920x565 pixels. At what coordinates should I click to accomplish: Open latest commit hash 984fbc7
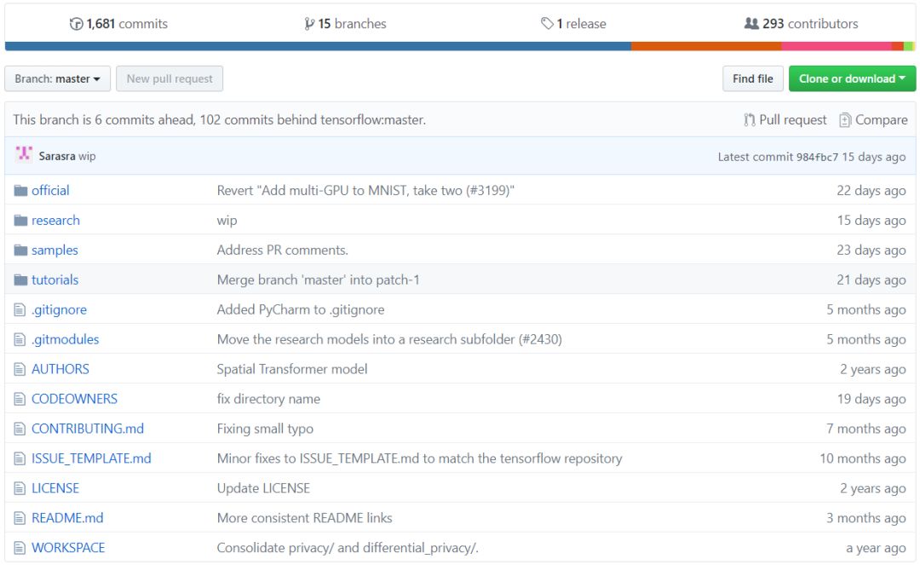(x=817, y=157)
